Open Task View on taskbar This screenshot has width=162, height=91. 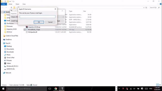pyautogui.click(x=50, y=89)
